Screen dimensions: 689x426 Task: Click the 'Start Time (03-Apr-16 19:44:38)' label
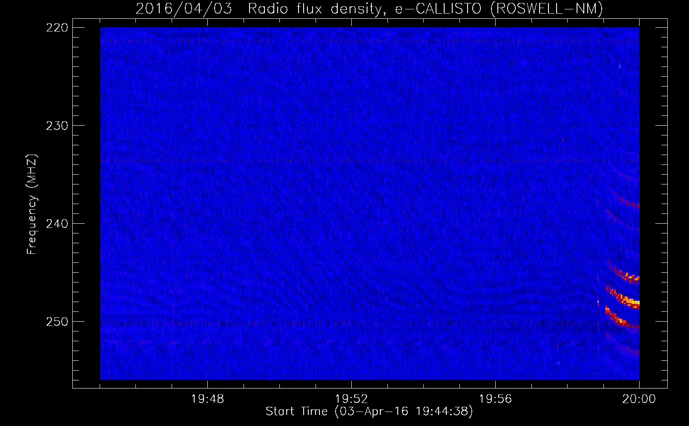[369, 412]
